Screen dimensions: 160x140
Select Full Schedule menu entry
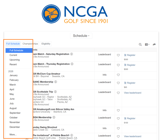pyautogui.click(x=19, y=51)
